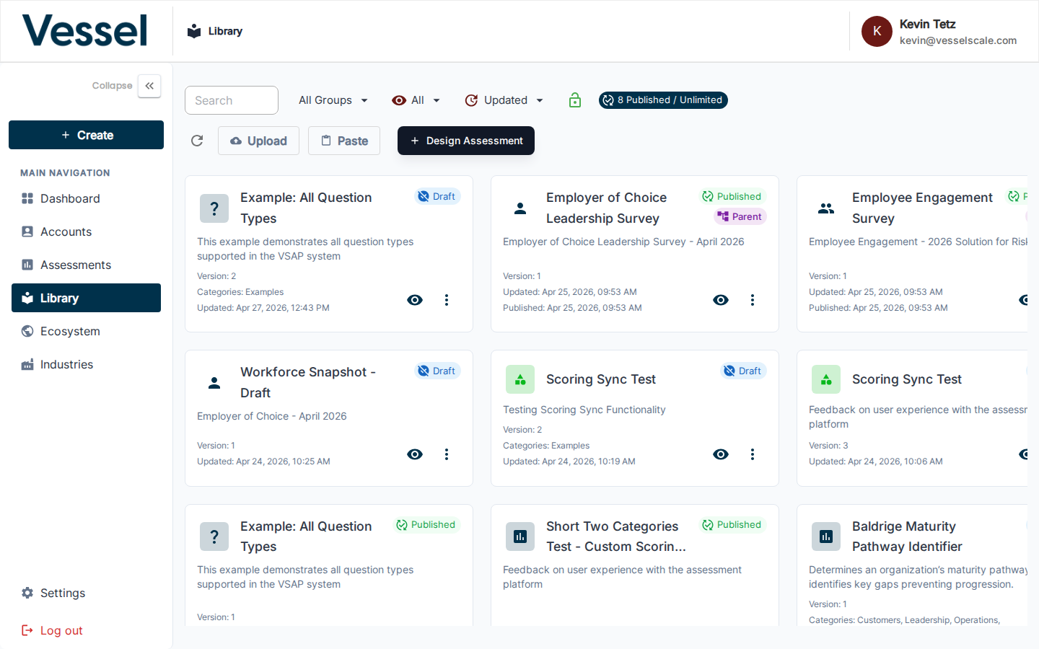Click the Published badge on the Employer of Choice Leadership Survey card

coord(732,196)
